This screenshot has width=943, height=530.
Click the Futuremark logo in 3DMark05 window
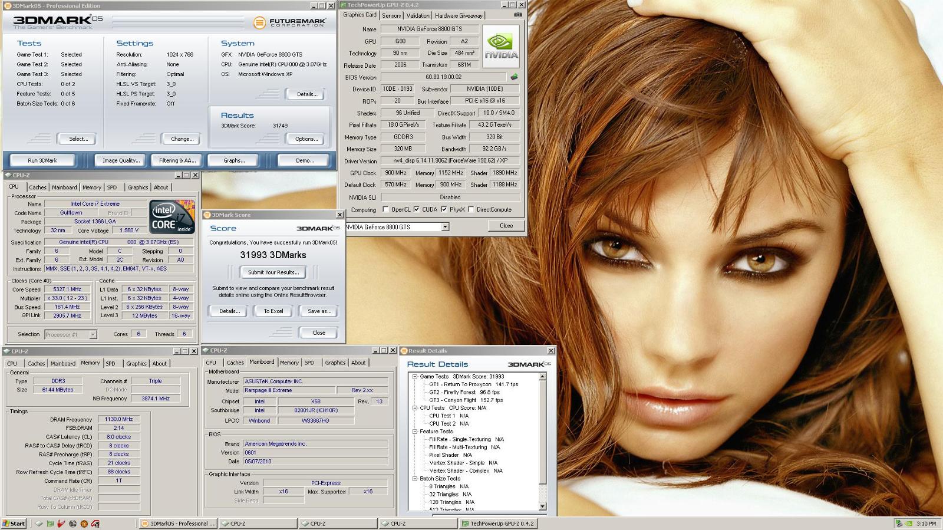[290, 22]
